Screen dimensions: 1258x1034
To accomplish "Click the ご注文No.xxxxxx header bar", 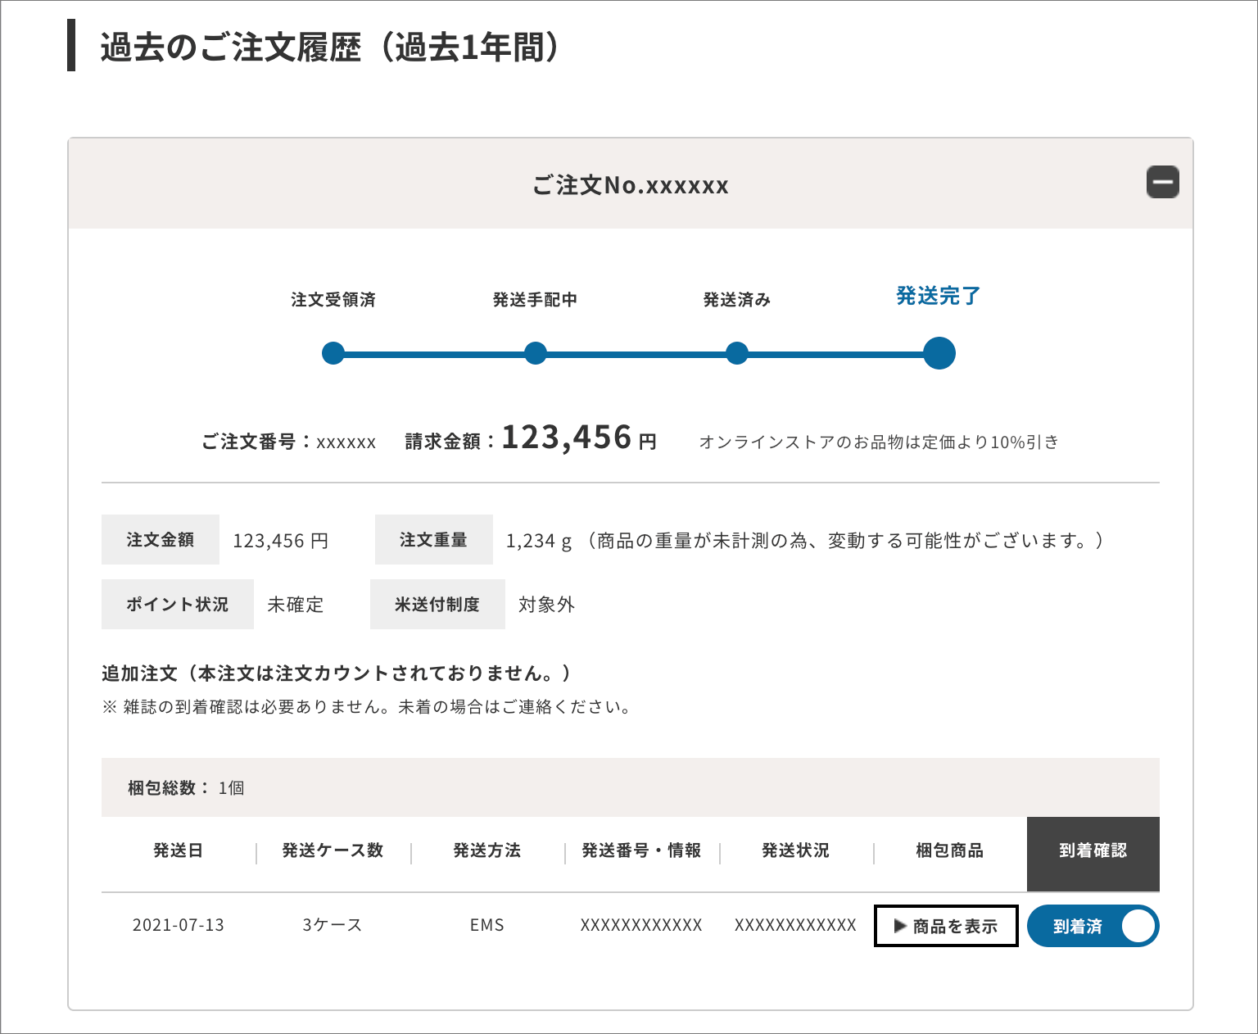I will (x=630, y=184).
